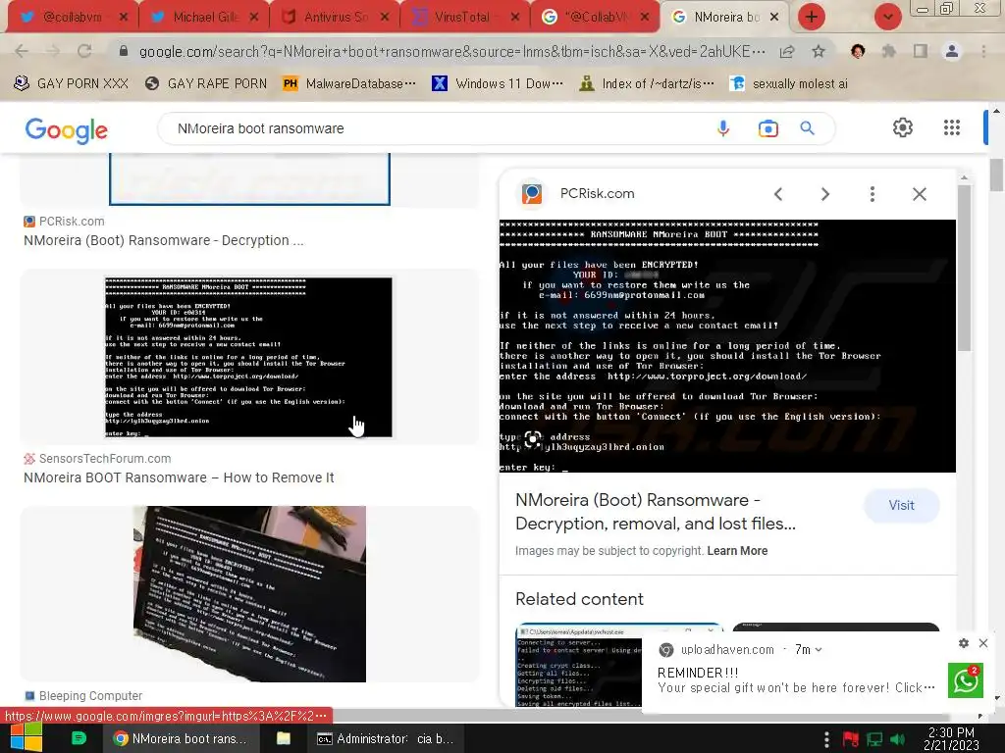
Task: Click the page vertical scrollbar thumb
Action: point(996,175)
